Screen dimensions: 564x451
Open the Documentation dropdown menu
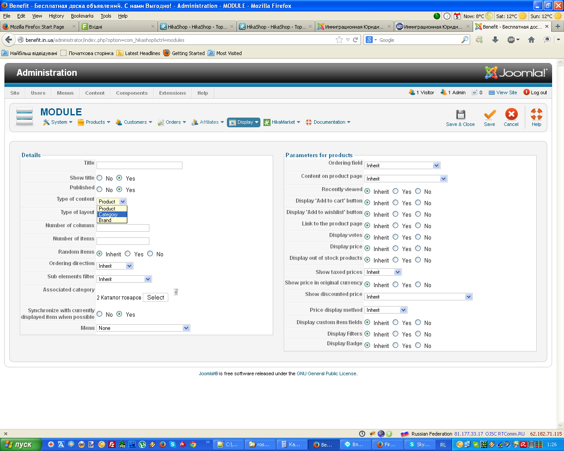pos(328,122)
